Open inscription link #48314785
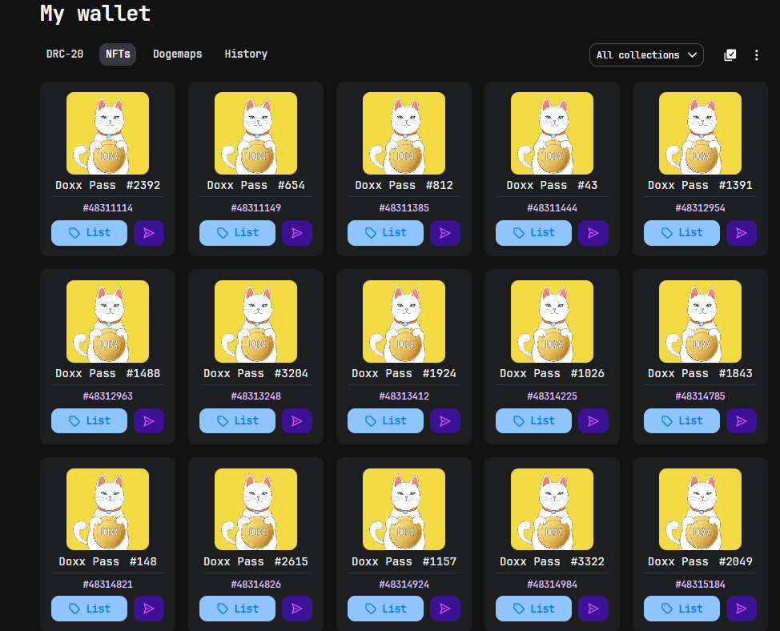 coord(700,396)
